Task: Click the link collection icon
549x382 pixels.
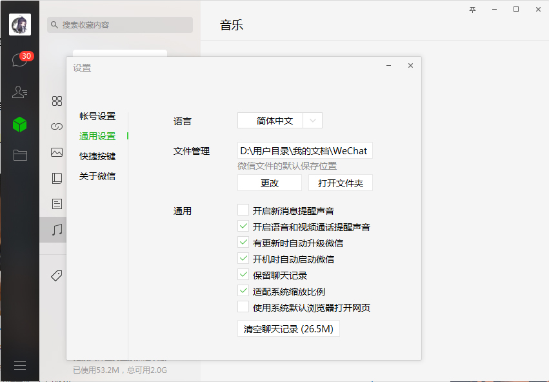Action: coord(57,126)
